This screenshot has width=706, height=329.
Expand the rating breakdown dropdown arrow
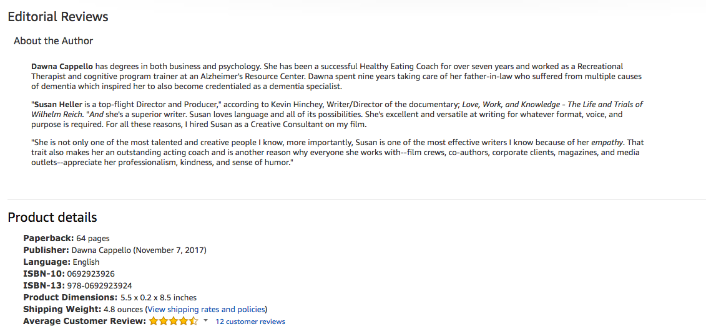[206, 321]
